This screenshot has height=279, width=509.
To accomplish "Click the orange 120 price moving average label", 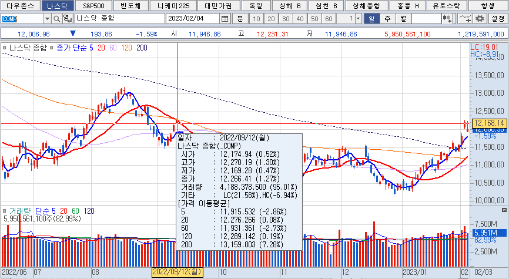I will (x=126, y=48).
